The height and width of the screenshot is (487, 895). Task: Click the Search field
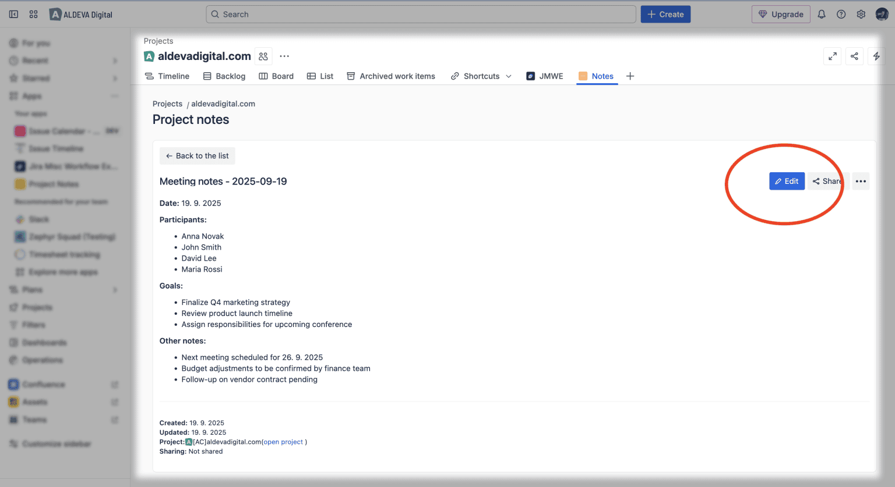click(421, 15)
